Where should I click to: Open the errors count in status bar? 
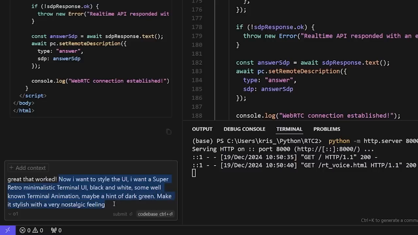point(25,230)
